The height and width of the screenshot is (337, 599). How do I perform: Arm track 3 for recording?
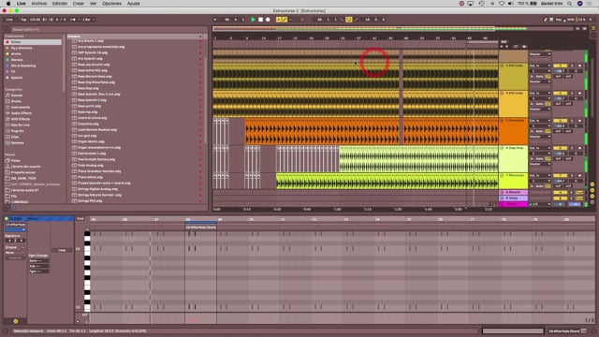click(x=579, y=66)
